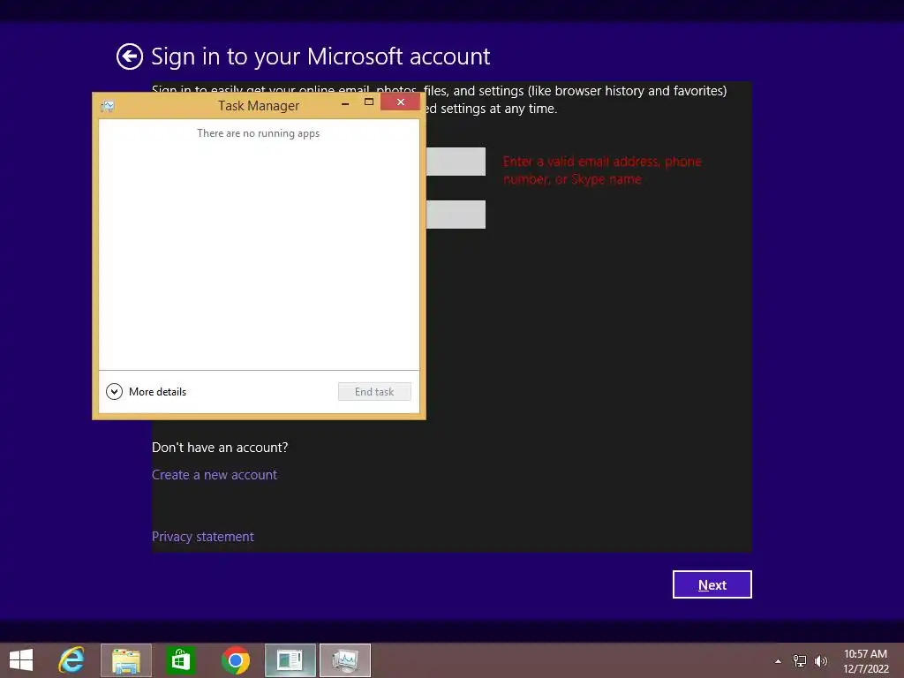This screenshot has height=678, width=904.
Task: Click the Task Manager title bar icon
Action: 108,106
